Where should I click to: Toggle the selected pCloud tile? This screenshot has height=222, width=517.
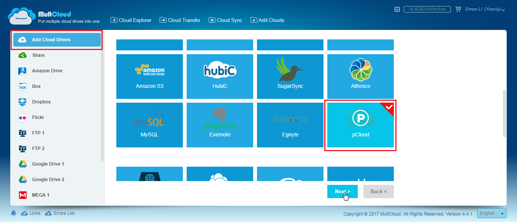[360, 125]
